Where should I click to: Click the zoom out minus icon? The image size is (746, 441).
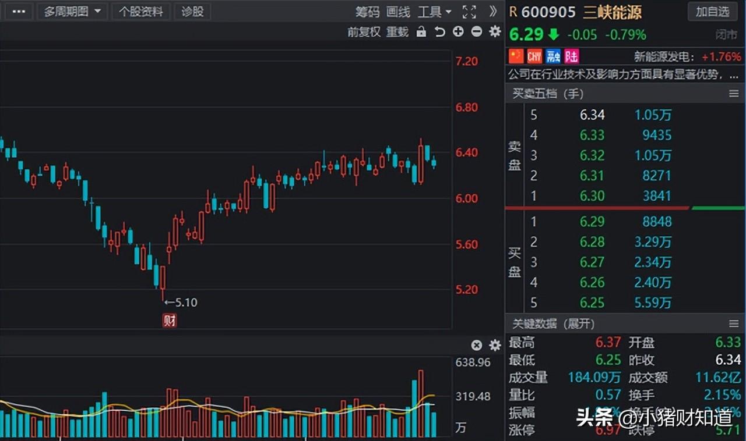(x=476, y=32)
